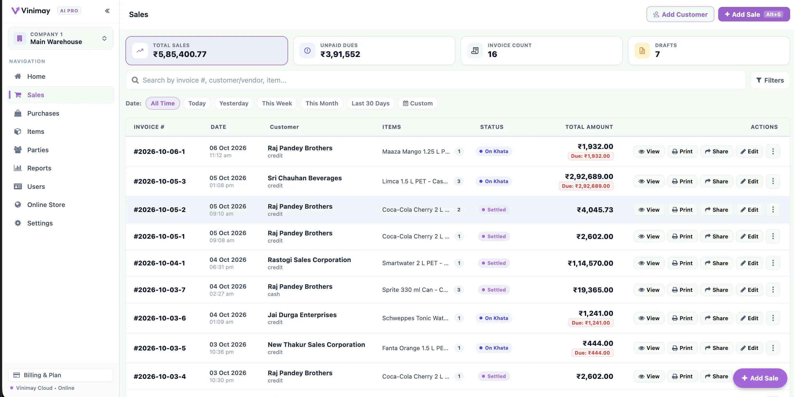Viewport: 794px width, 397px height.
Task: Open the Custom date range picker
Action: 418,103
